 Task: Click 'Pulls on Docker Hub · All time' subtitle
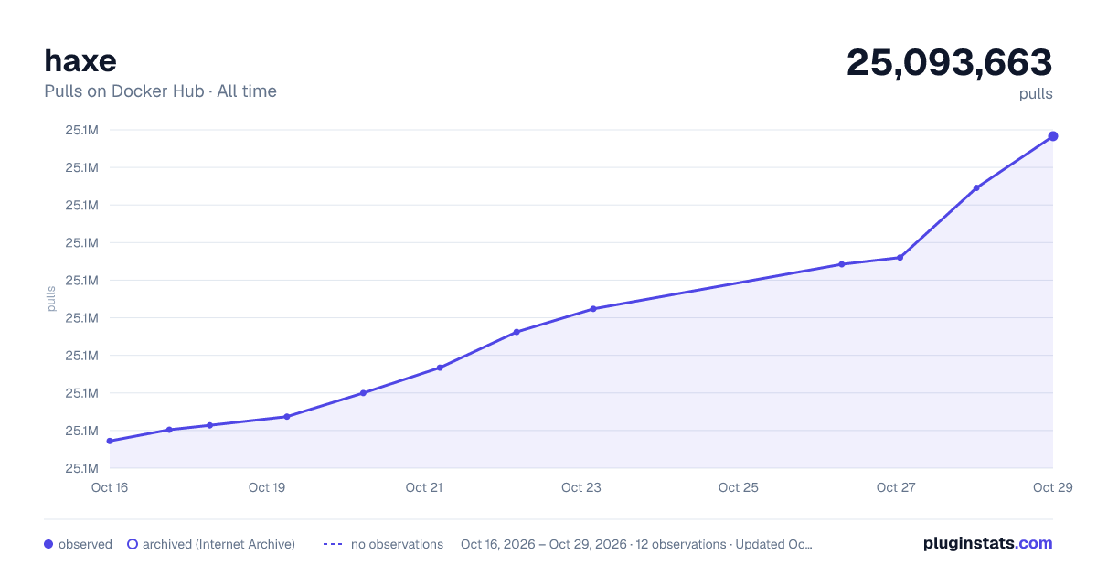click(160, 91)
